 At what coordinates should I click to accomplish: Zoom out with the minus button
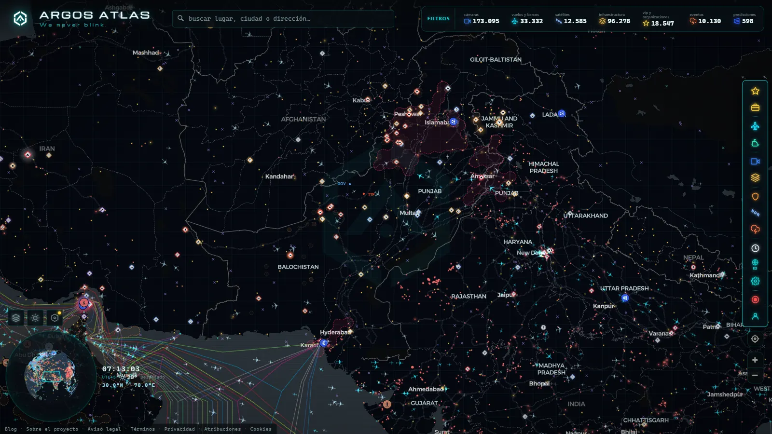coord(755,375)
